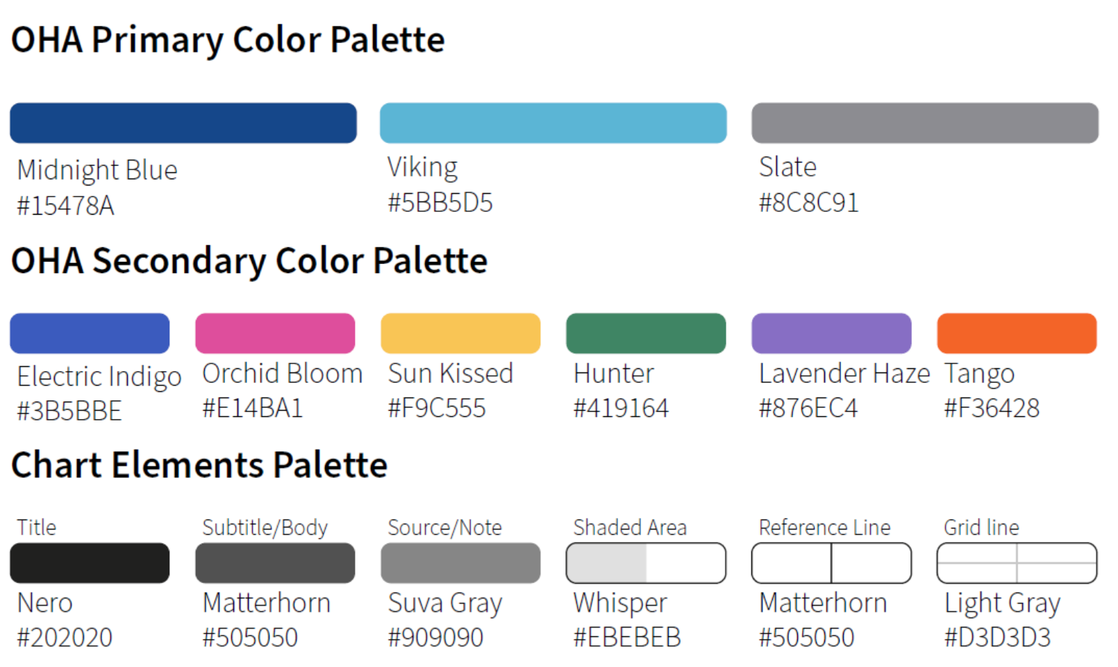Viewport: 1118px width, 667px height.
Task: Select the Lavender Haze purple swatch
Action: (831, 333)
